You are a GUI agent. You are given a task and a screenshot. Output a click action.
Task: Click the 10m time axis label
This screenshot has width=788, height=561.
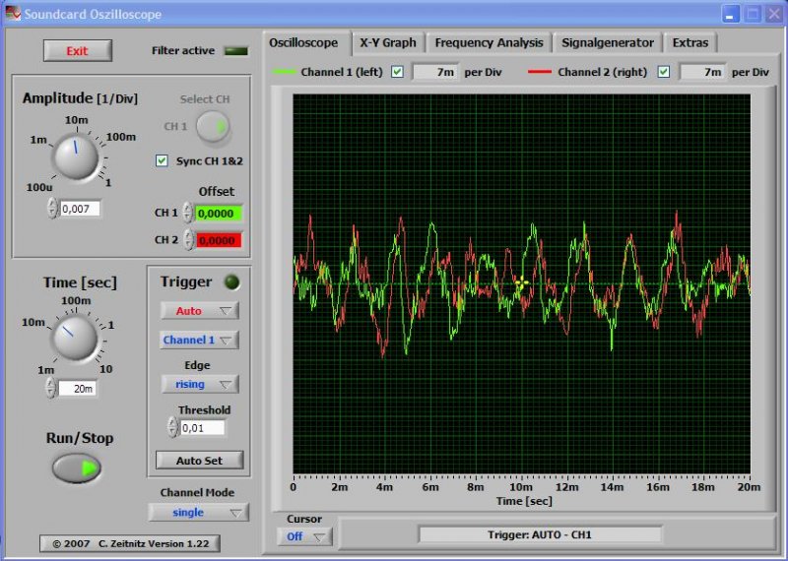tap(521, 487)
